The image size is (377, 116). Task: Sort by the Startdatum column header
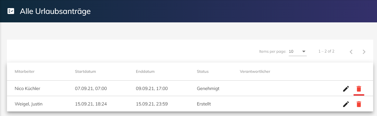pos(85,72)
